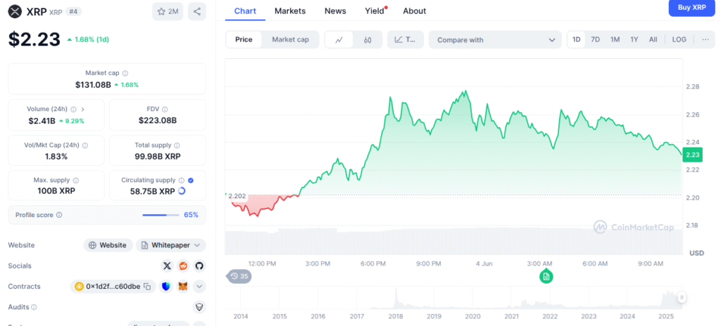Viewport: 721px width, 326px height.
Task: Click the history badge showing 35
Action: (239, 276)
